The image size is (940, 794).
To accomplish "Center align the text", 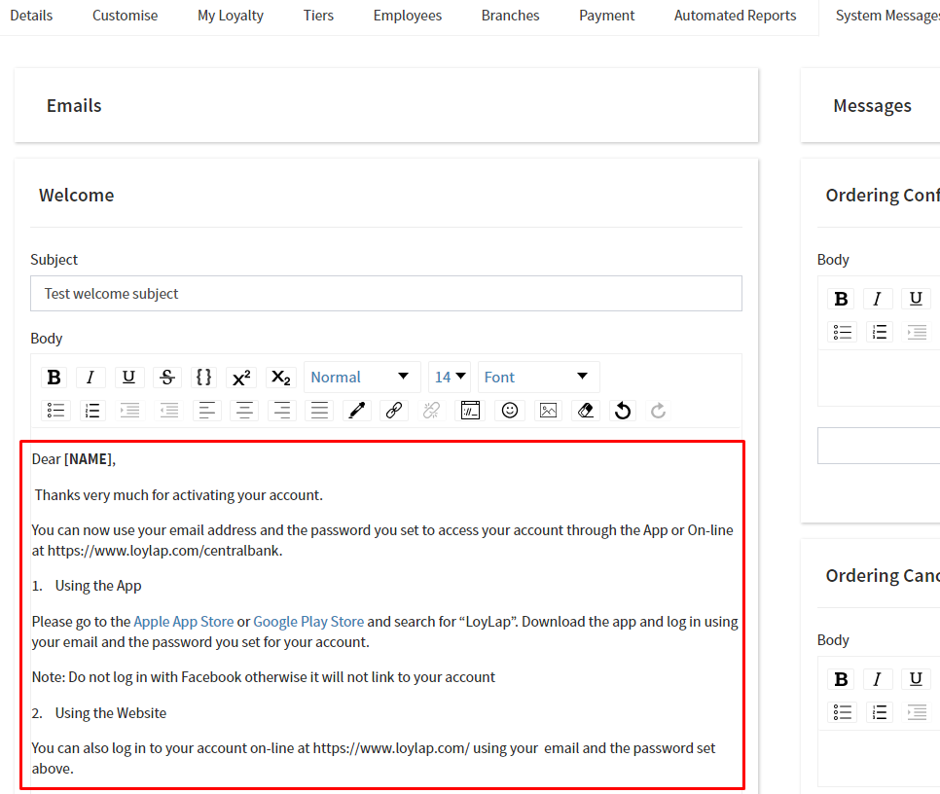I will 244,411.
